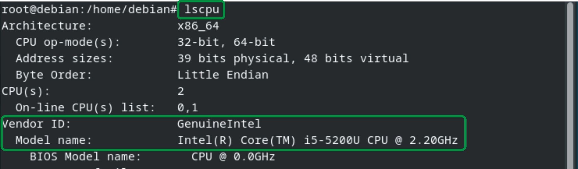Click the Little Endian value
This screenshot has height=169, width=578.
(223, 75)
